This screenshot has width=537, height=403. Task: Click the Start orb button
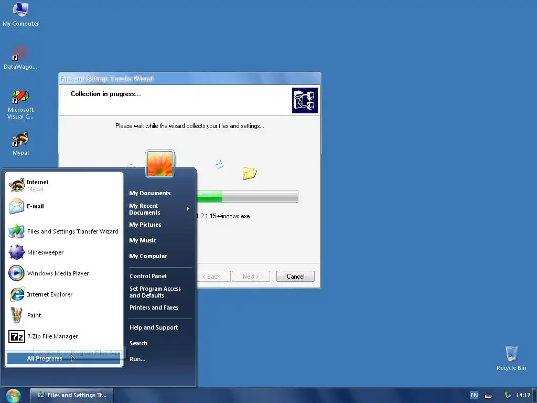pyautogui.click(x=13, y=396)
